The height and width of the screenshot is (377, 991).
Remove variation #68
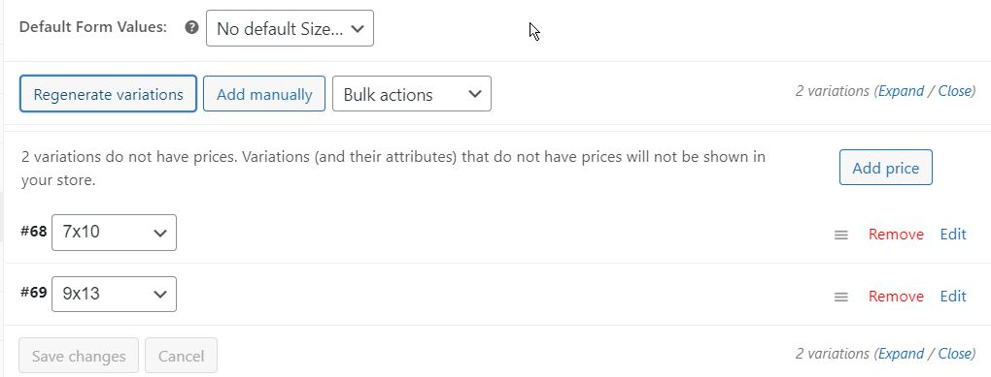(x=896, y=235)
